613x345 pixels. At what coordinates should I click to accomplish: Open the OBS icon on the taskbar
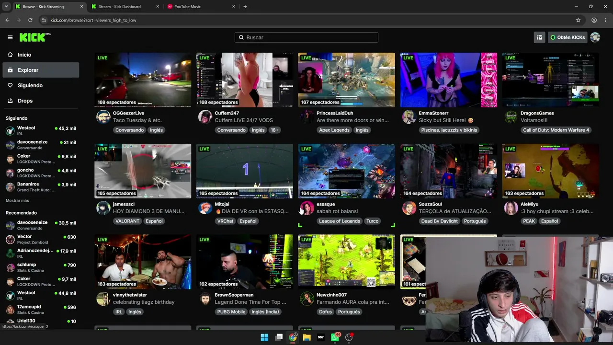(x=349, y=337)
